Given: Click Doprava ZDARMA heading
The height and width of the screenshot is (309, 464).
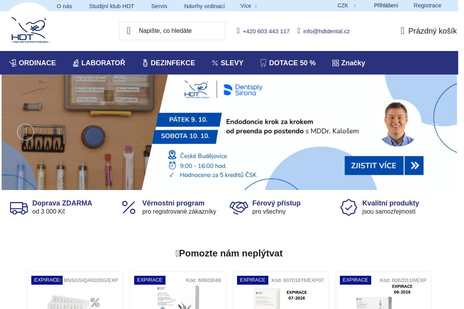Looking at the screenshot, I should pos(62,203).
